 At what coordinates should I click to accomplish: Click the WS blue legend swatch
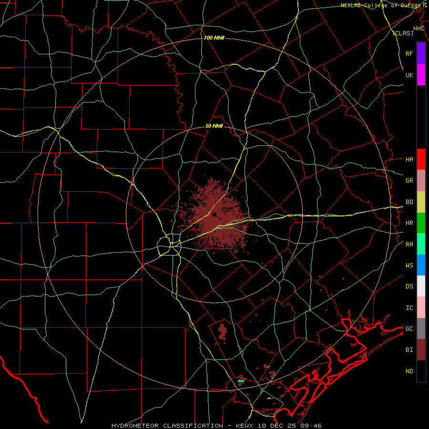tap(421, 265)
